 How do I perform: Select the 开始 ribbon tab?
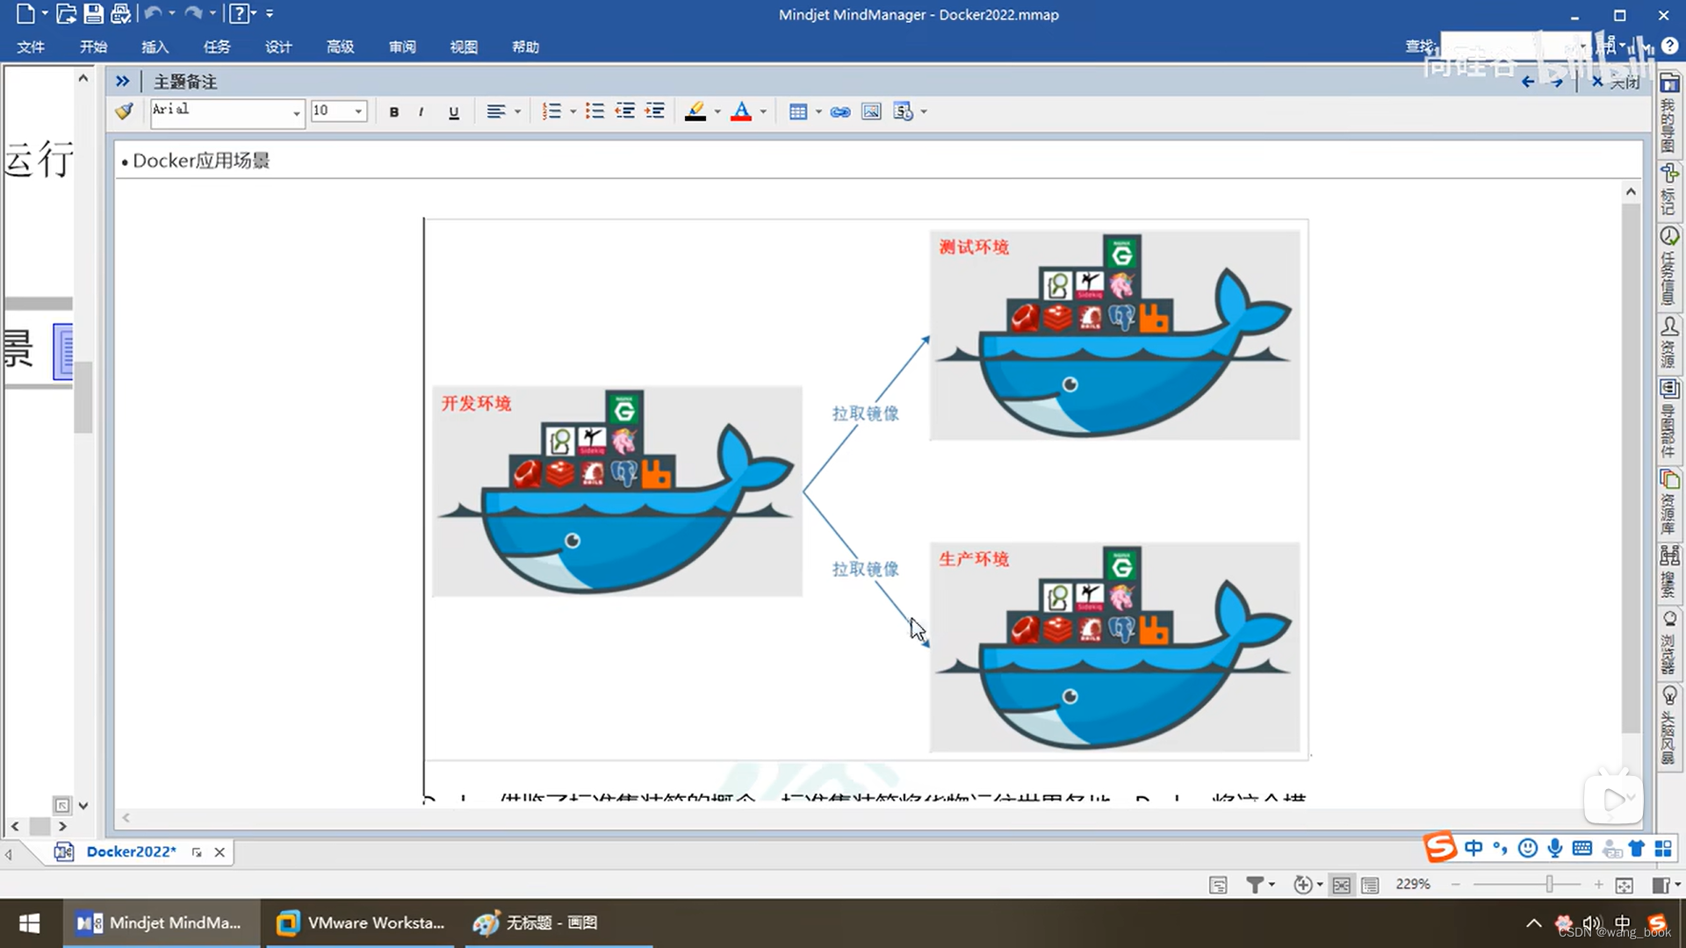pyautogui.click(x=95, y=47)
